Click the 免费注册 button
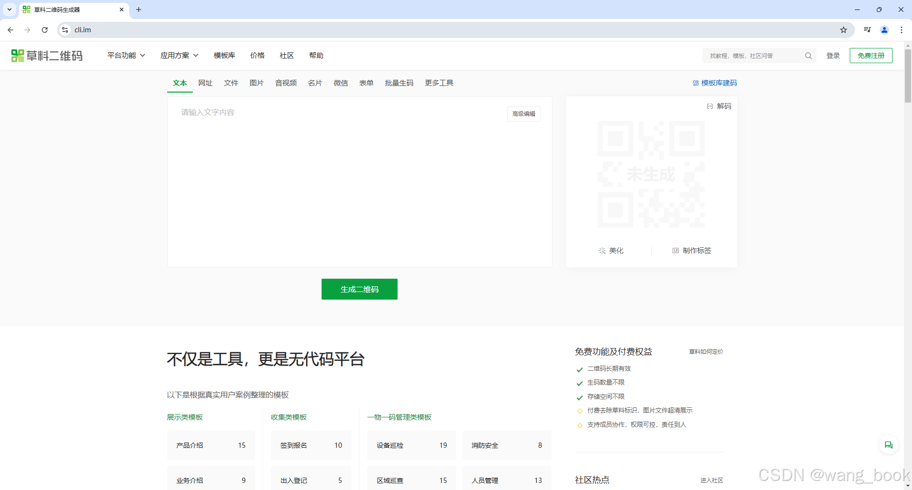 click(x=871, y=56)
